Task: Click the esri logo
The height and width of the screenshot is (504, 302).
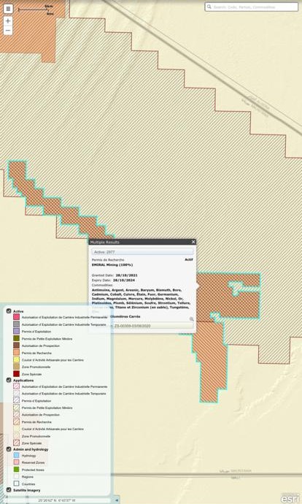Action: 290,498
